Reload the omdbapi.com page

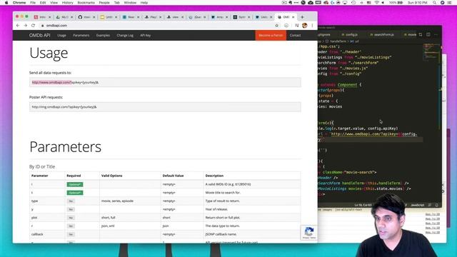pos(34,26)
